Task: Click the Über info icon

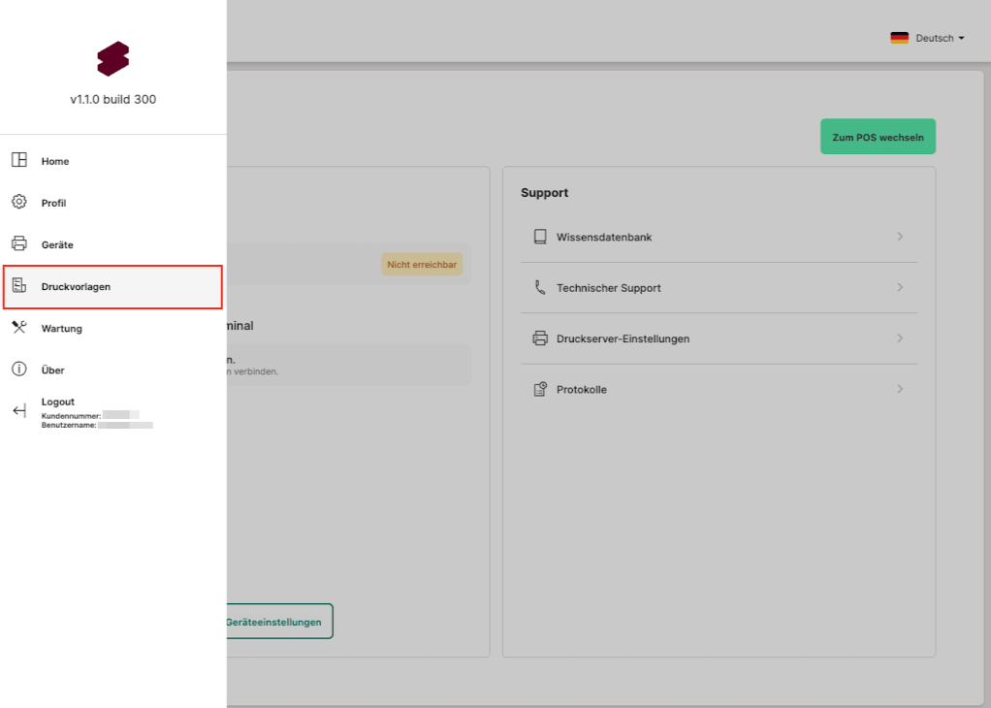Action: point(18,370)
